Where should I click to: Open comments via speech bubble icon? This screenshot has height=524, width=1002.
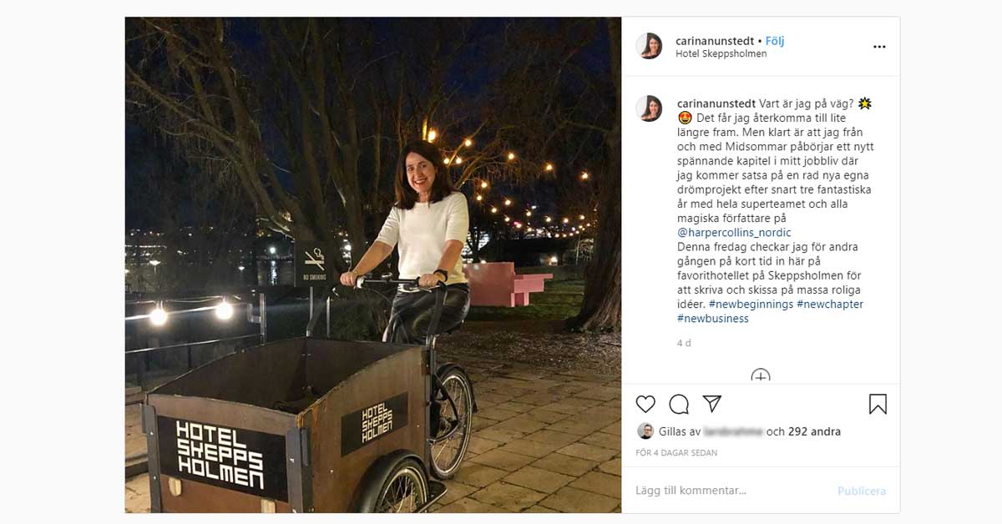point(679,405)
